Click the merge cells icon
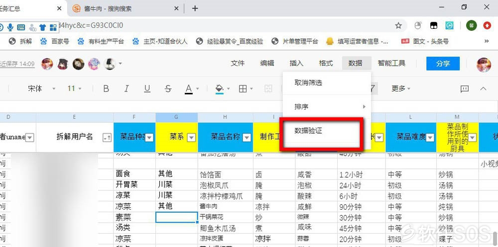Image resolution: width=498 pixels, height=247 pixels. (268, 89)
